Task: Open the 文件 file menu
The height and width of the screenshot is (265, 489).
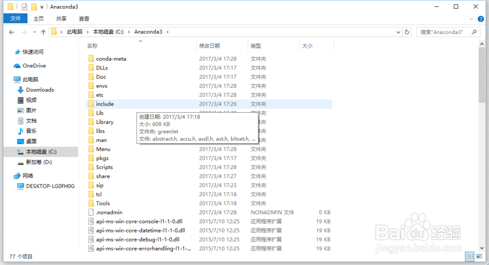Action: [15, 19]
